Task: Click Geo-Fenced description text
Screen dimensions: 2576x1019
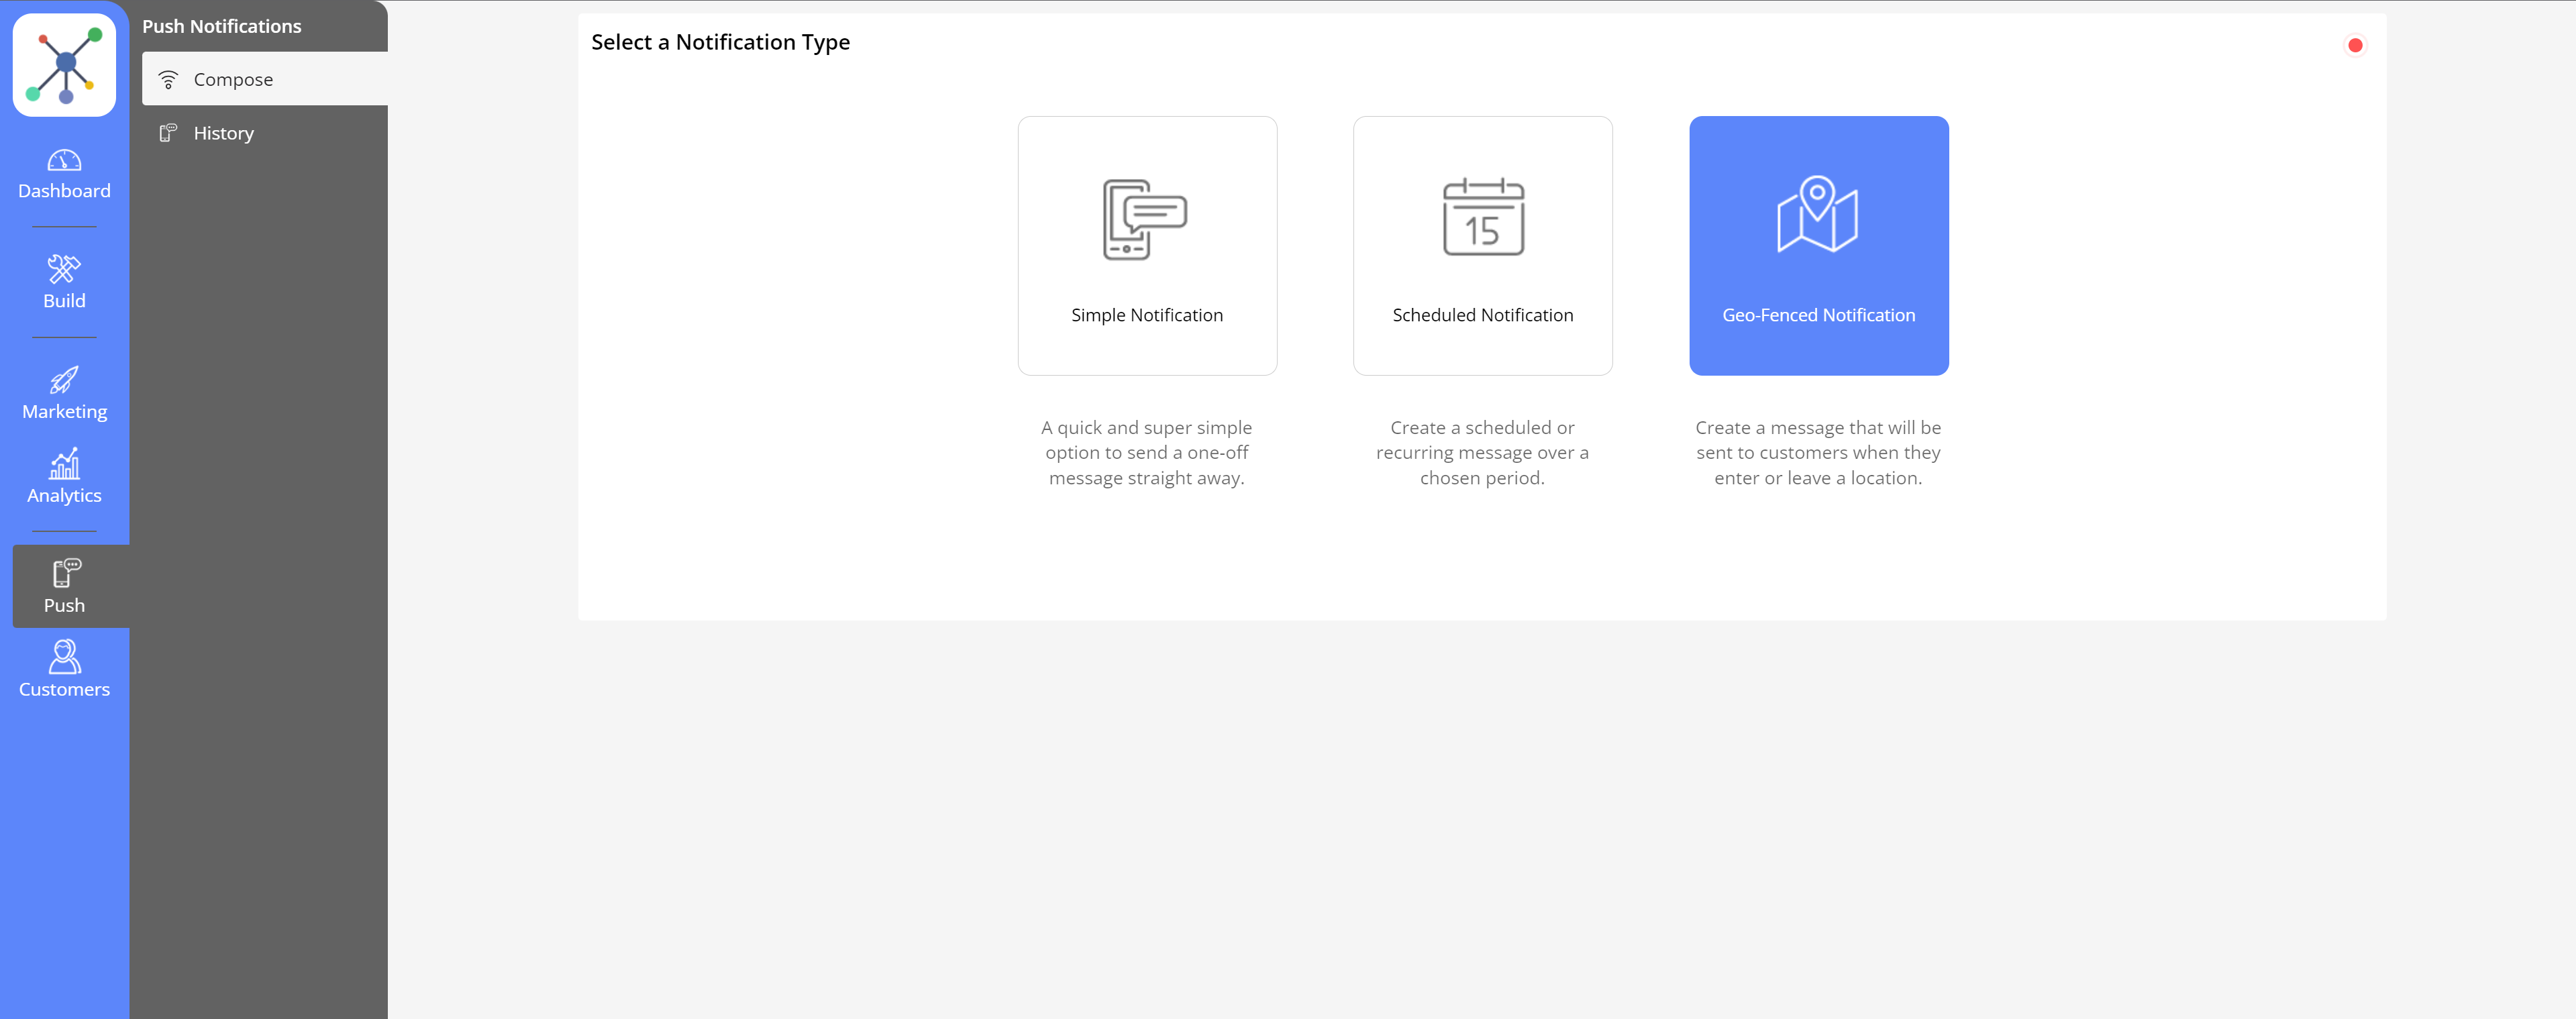Action: (1817, 453)
